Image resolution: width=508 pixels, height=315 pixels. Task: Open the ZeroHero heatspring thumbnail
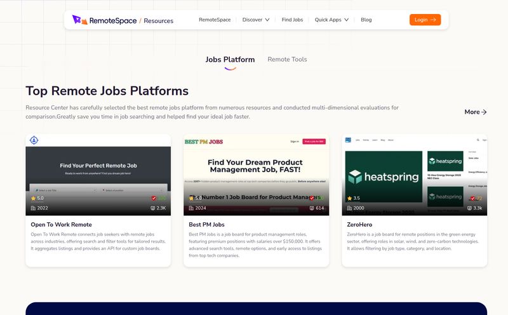coord(415,175)
